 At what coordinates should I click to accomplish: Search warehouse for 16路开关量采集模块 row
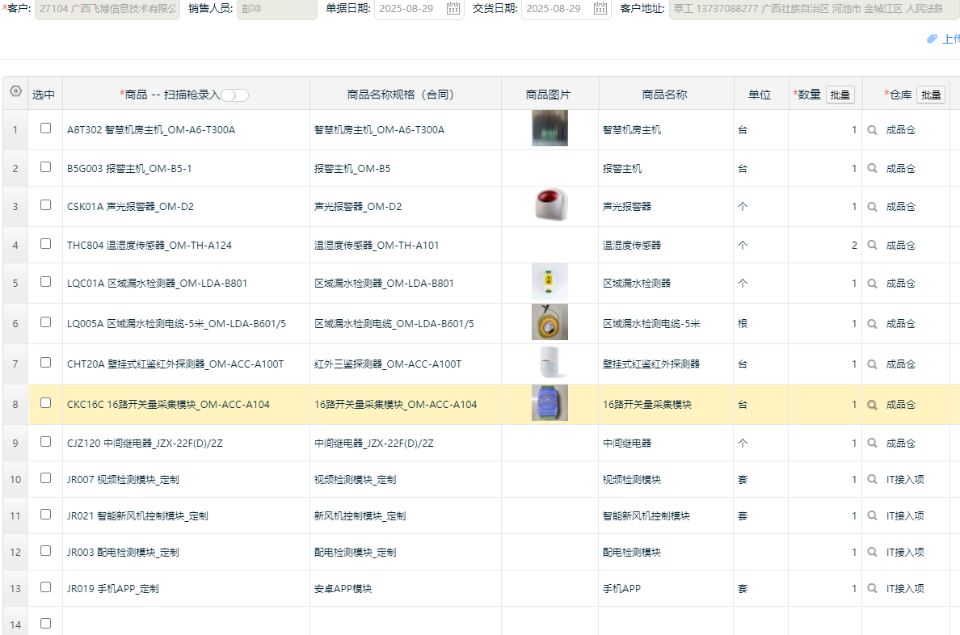pyautogui.click(x=873, y=405)
